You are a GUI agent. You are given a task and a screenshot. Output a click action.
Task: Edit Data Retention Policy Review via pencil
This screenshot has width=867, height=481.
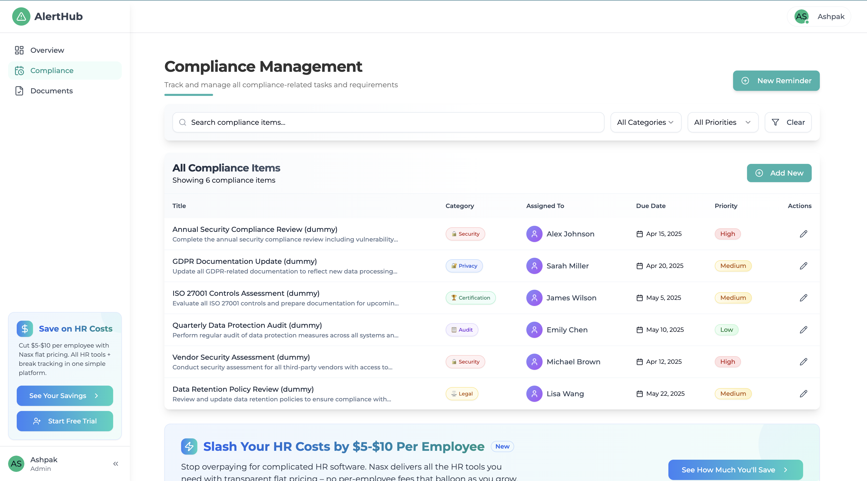coord(803,394)
